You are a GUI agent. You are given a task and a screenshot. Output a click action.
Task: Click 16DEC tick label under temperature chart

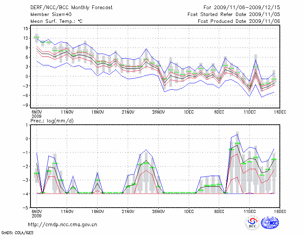tap(279, 112)
